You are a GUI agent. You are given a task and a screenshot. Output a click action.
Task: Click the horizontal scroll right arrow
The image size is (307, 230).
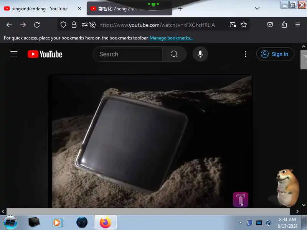[297, 212]
